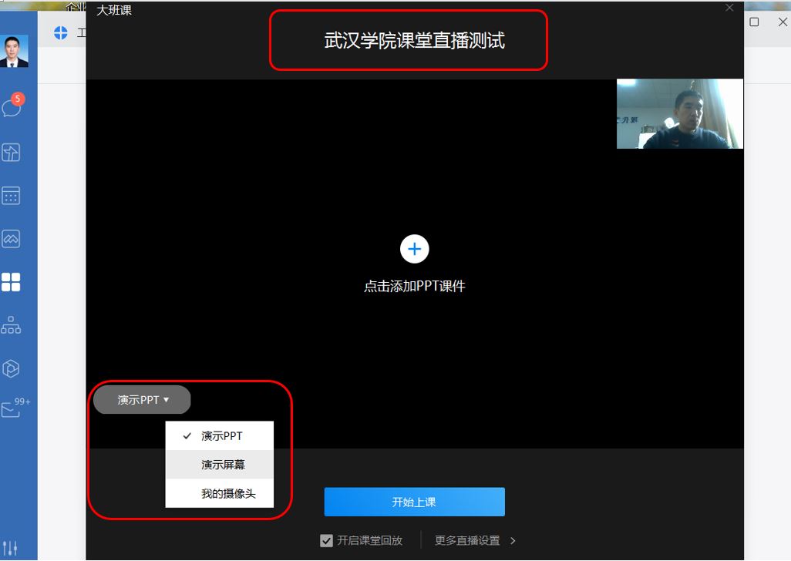The width and height of the screenshot is (791, 561).
Task: Select 我的摄像头 in the dropdown menu
Action: pos(228,493)
